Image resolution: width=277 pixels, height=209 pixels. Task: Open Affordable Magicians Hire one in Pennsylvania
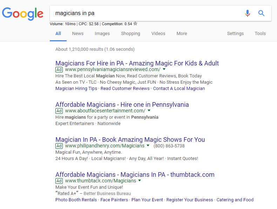pos(122,105)
